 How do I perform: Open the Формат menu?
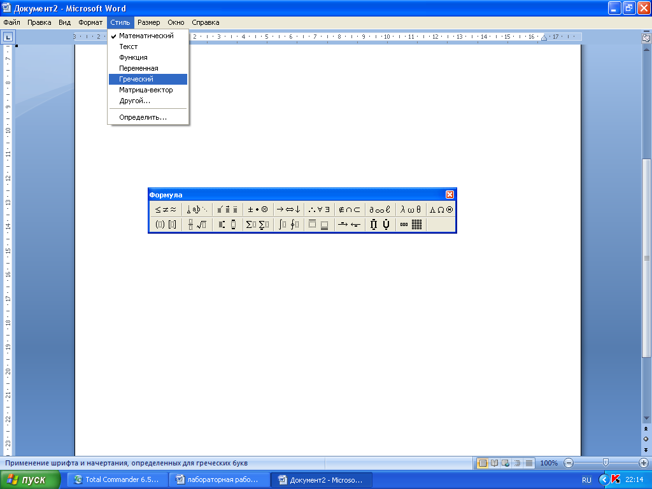tap(90, 22)
